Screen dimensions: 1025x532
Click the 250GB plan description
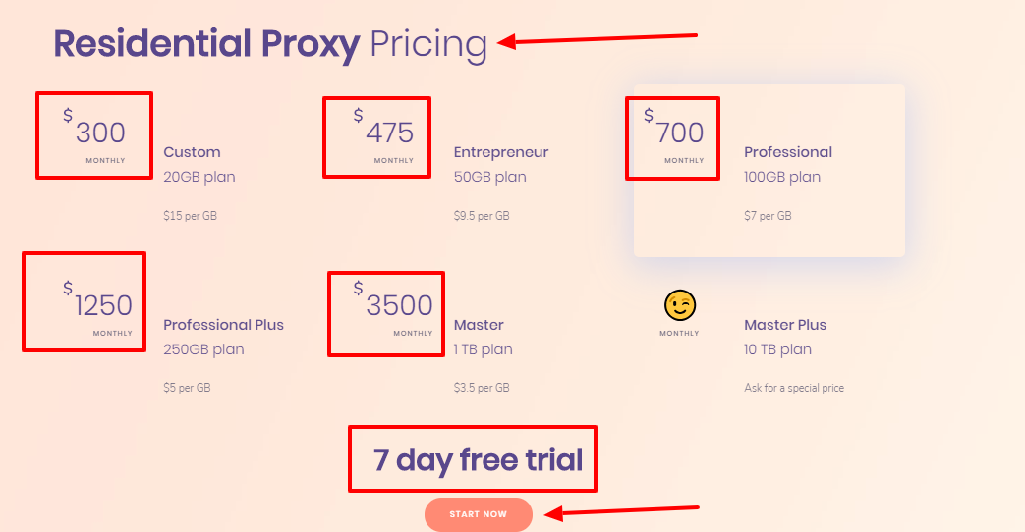click(203, 349)
